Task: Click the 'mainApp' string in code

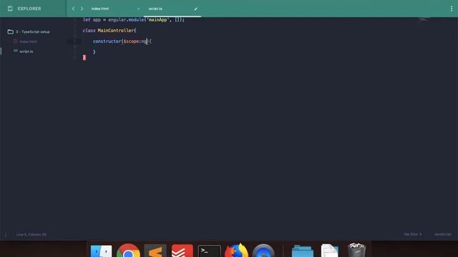Action: click(x=157, y=19)
